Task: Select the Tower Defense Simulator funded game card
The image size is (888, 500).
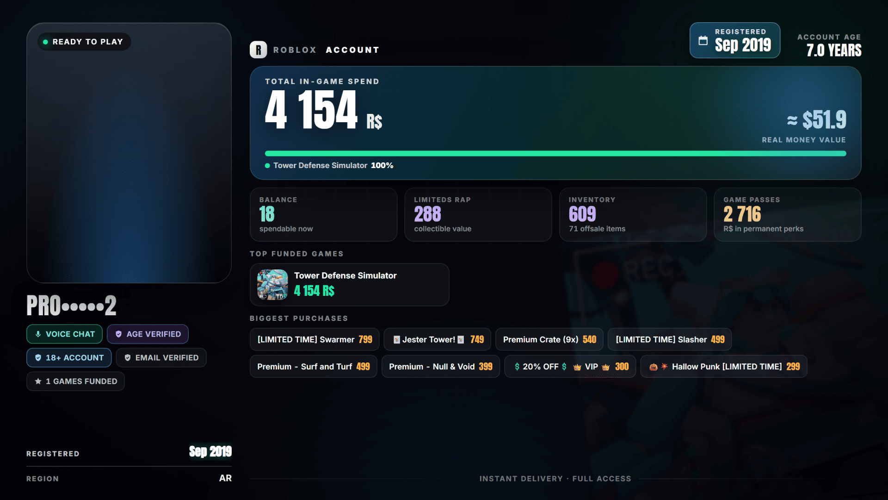Action: pyautogui.click(x=350, y=285)
